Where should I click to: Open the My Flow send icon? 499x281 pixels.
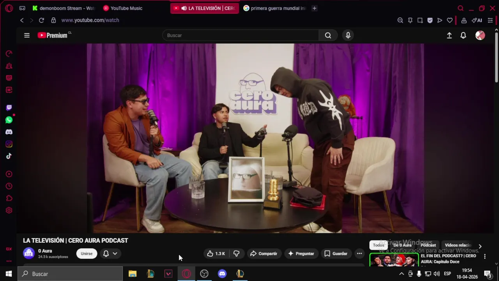440,20
